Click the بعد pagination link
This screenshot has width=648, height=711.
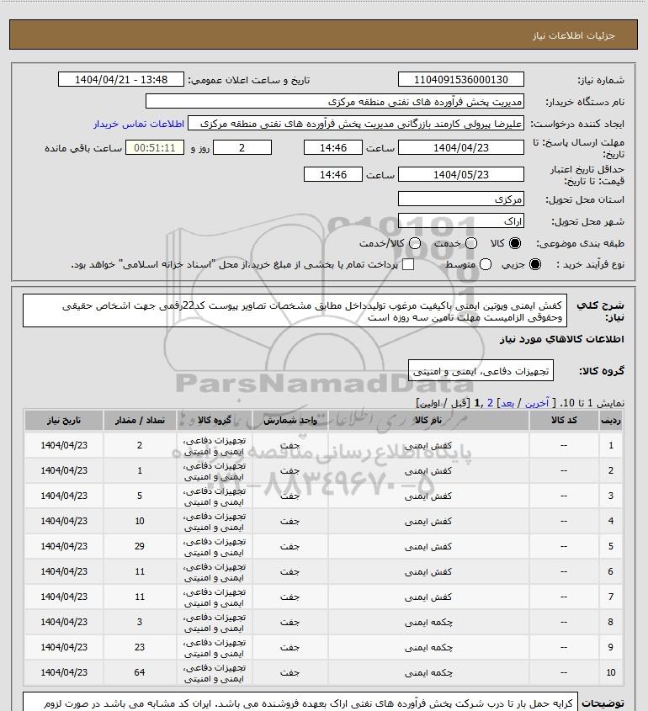pyautogui.click(x=507, y=403)
